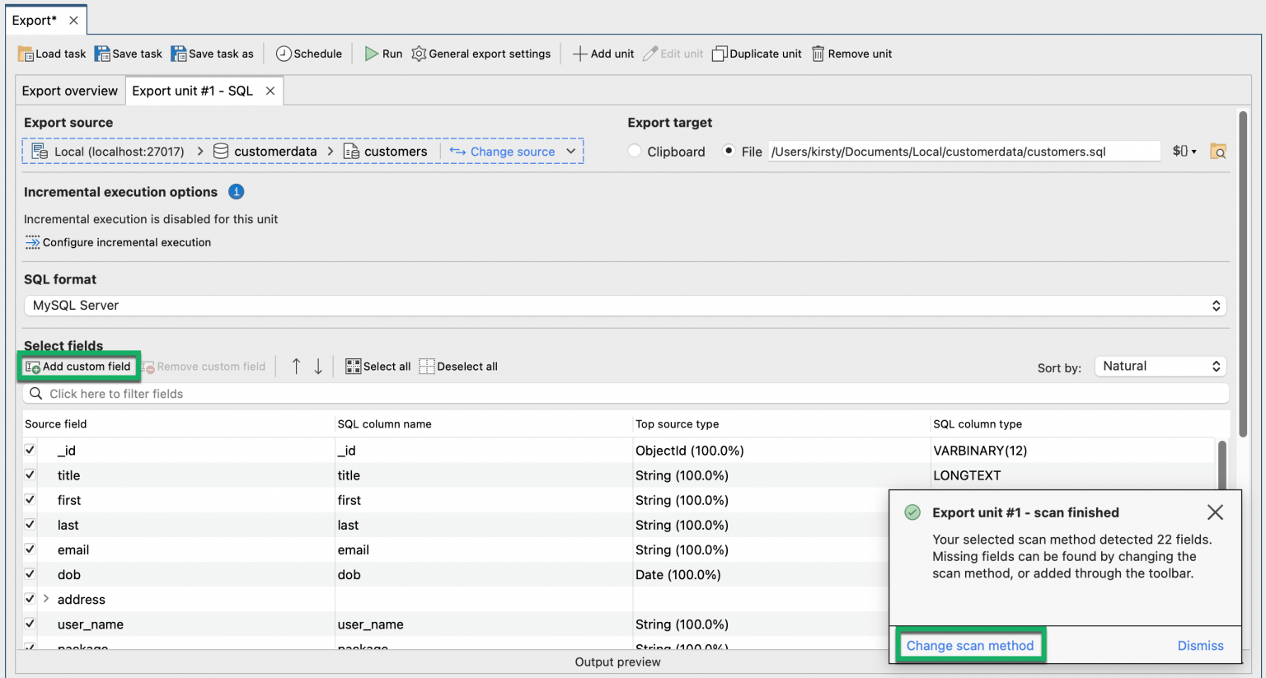Click the Duplicate unit icon

click(x=720, y=54)
